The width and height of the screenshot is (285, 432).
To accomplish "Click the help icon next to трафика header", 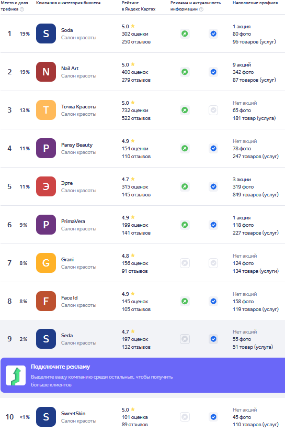I will pyautogui.click(x=22, y=9).
